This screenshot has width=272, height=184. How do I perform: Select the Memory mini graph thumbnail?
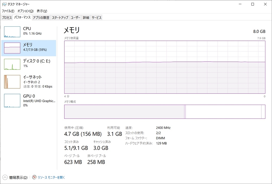coord(12,48)
